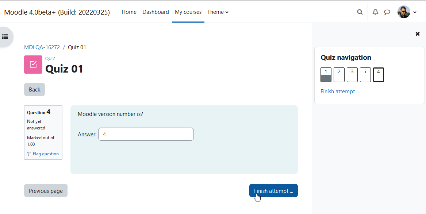Click the Moodle 4.0beta+ site title

(57, 12)
